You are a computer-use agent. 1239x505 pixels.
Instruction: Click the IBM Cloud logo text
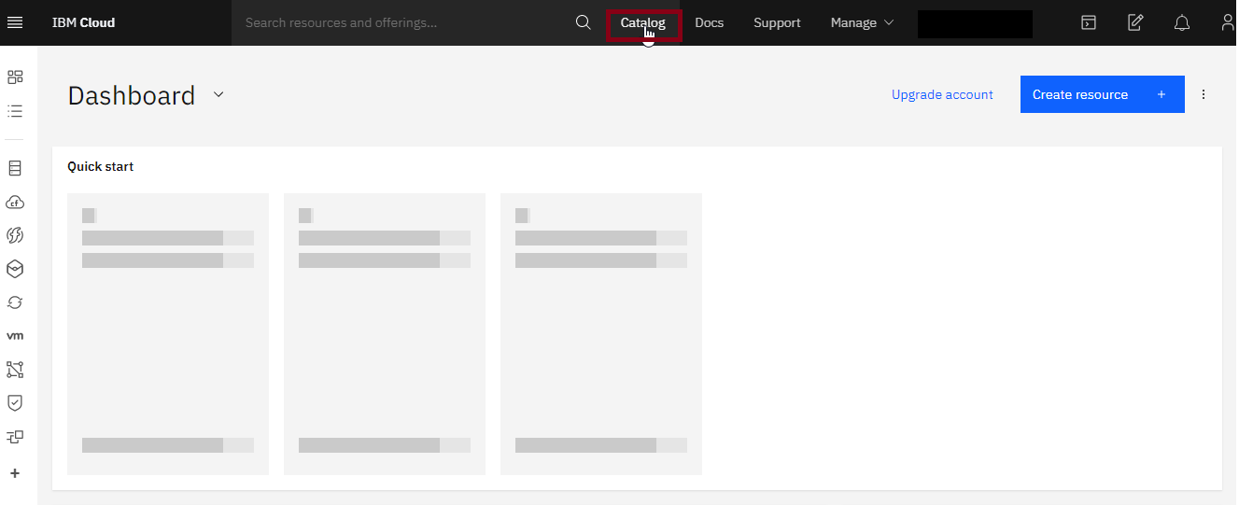tap(83, 22)
